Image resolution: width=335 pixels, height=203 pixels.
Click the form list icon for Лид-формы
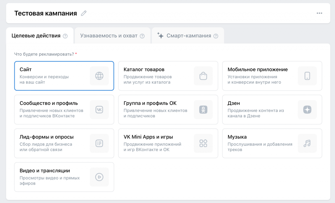[x=99, y=144]
